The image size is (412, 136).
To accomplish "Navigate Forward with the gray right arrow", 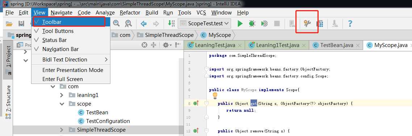I will tap(156, 24).
